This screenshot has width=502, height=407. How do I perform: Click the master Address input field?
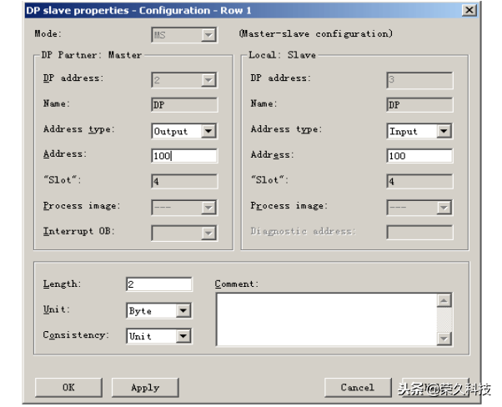point(183,156)
